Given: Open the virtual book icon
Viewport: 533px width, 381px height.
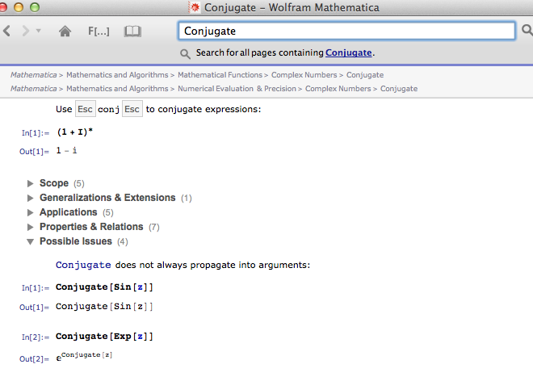Looking at the screenshot, I should (132, 31).
